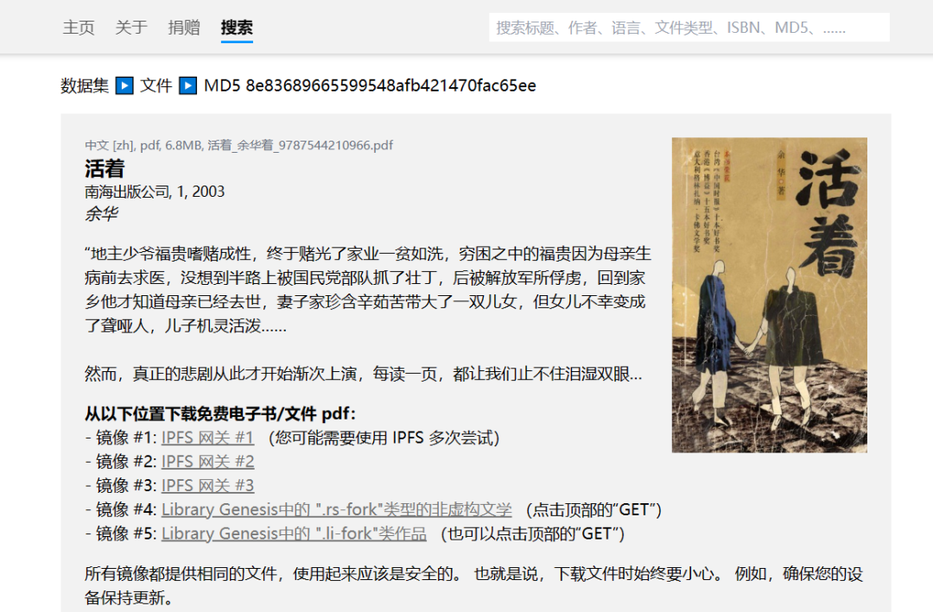Image resolution: width=933 pixels, height=612 pixels.
Task: Click the note 点击顶部的"GET" beside mirror #4
Action: coord(593,509)
